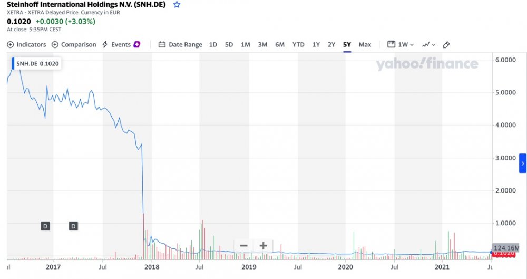This screenshot has height=279, width=527.
Task: Click the SNH.DE 0.1020 legend label
Action: [37, 64]
